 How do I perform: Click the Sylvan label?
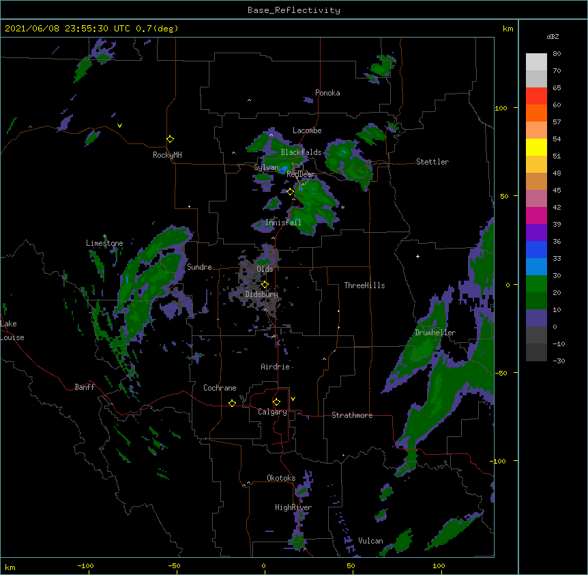coord(266,167)
